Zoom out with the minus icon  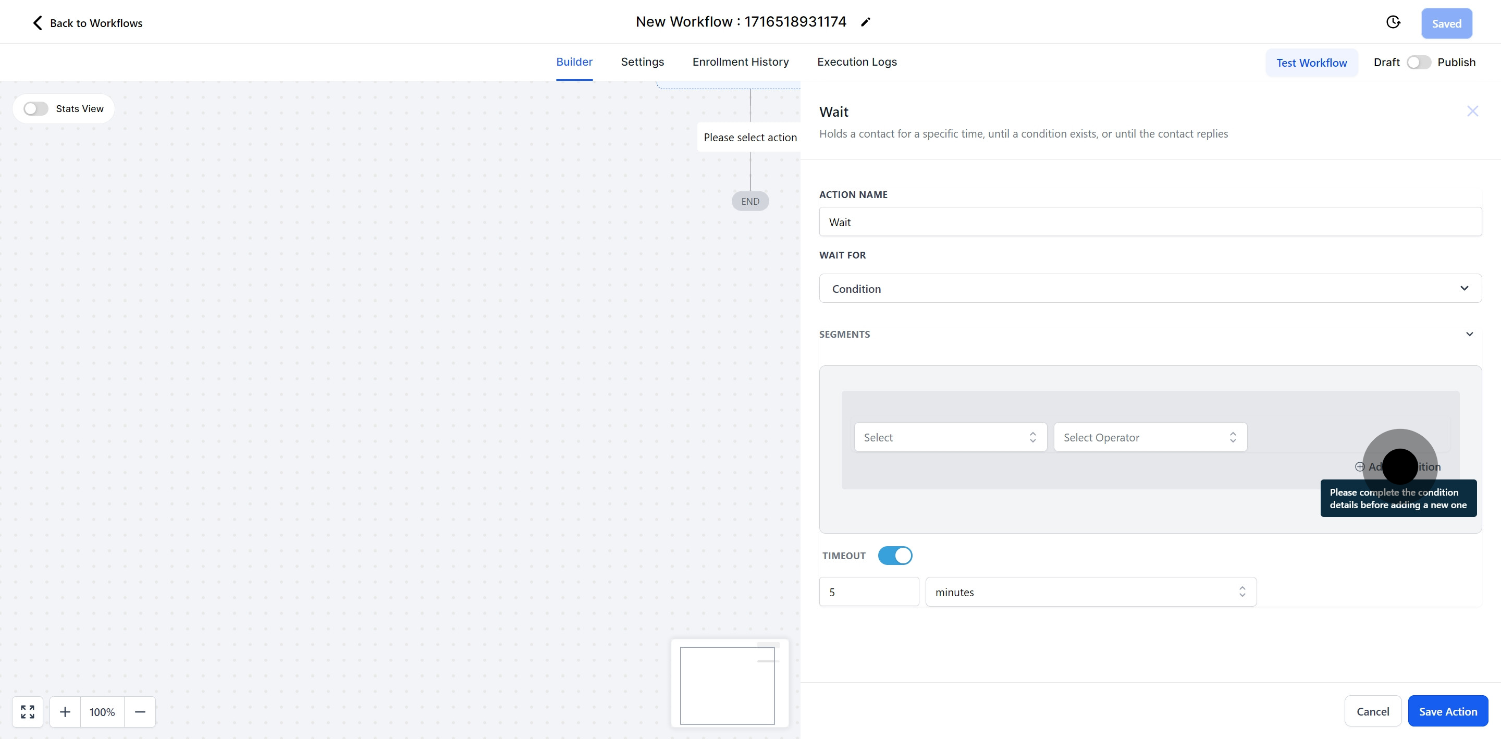(x=140, y=711)
